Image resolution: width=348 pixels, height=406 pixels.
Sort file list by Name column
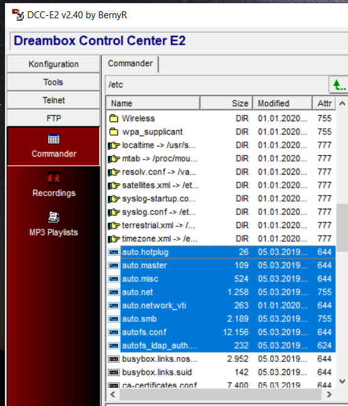[x=153, y=103]
